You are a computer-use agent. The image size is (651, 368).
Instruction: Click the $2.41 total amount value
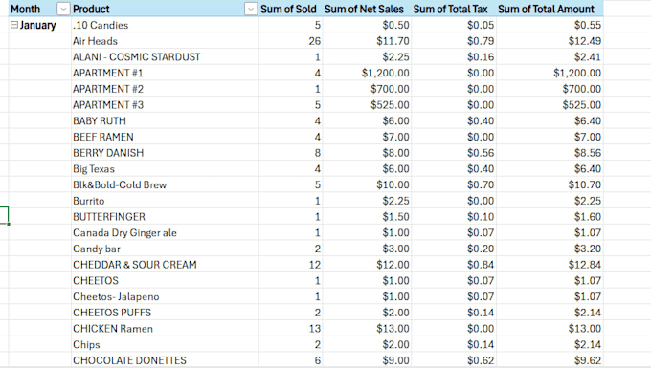[x=588, y=56]
